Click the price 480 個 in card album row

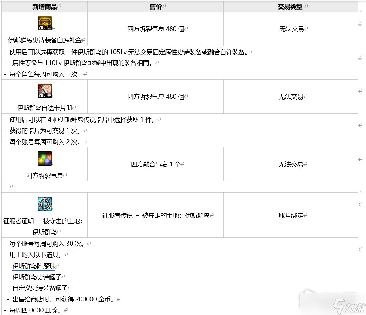156,97
